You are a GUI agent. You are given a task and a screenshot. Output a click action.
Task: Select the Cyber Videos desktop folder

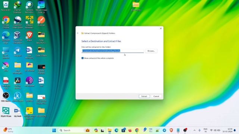click(x=41, y=51)
